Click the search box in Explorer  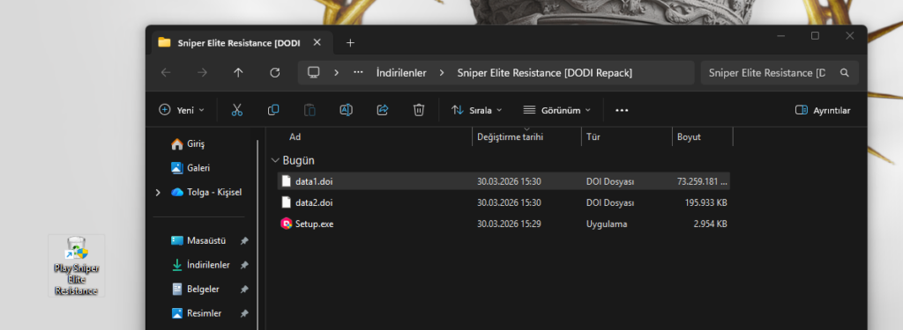coord(780,73)
